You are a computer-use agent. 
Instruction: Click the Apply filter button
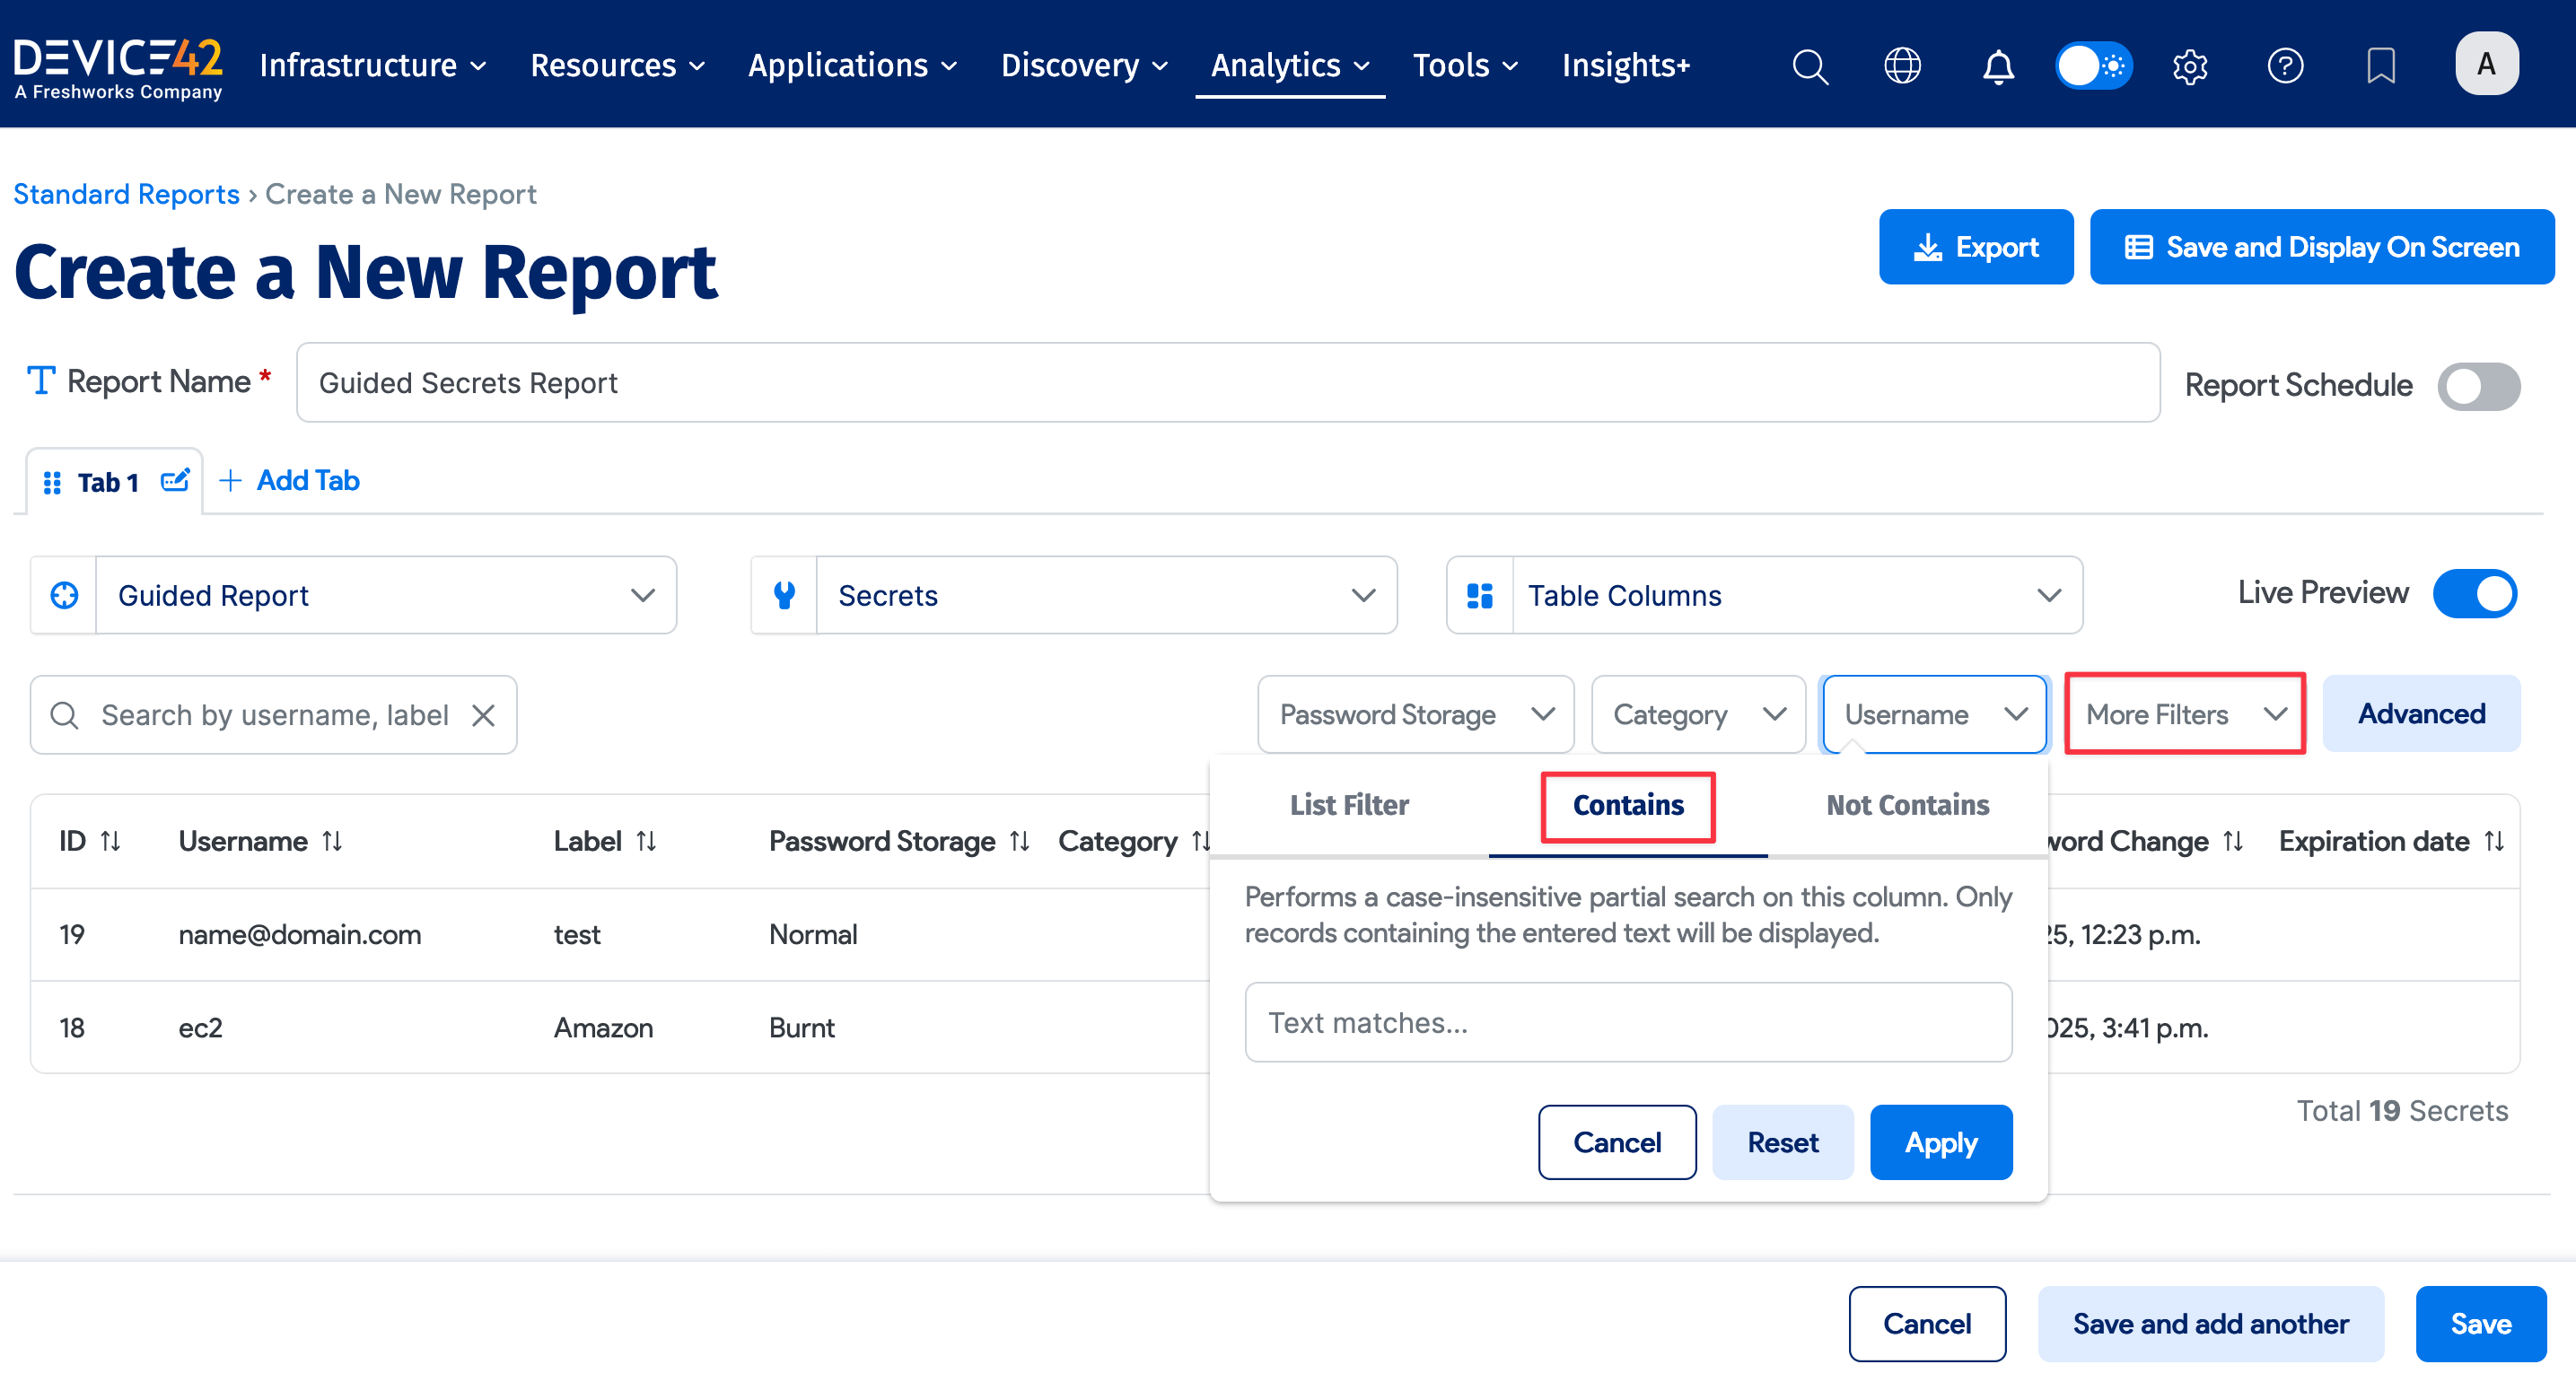(x=1940, y=1143)
